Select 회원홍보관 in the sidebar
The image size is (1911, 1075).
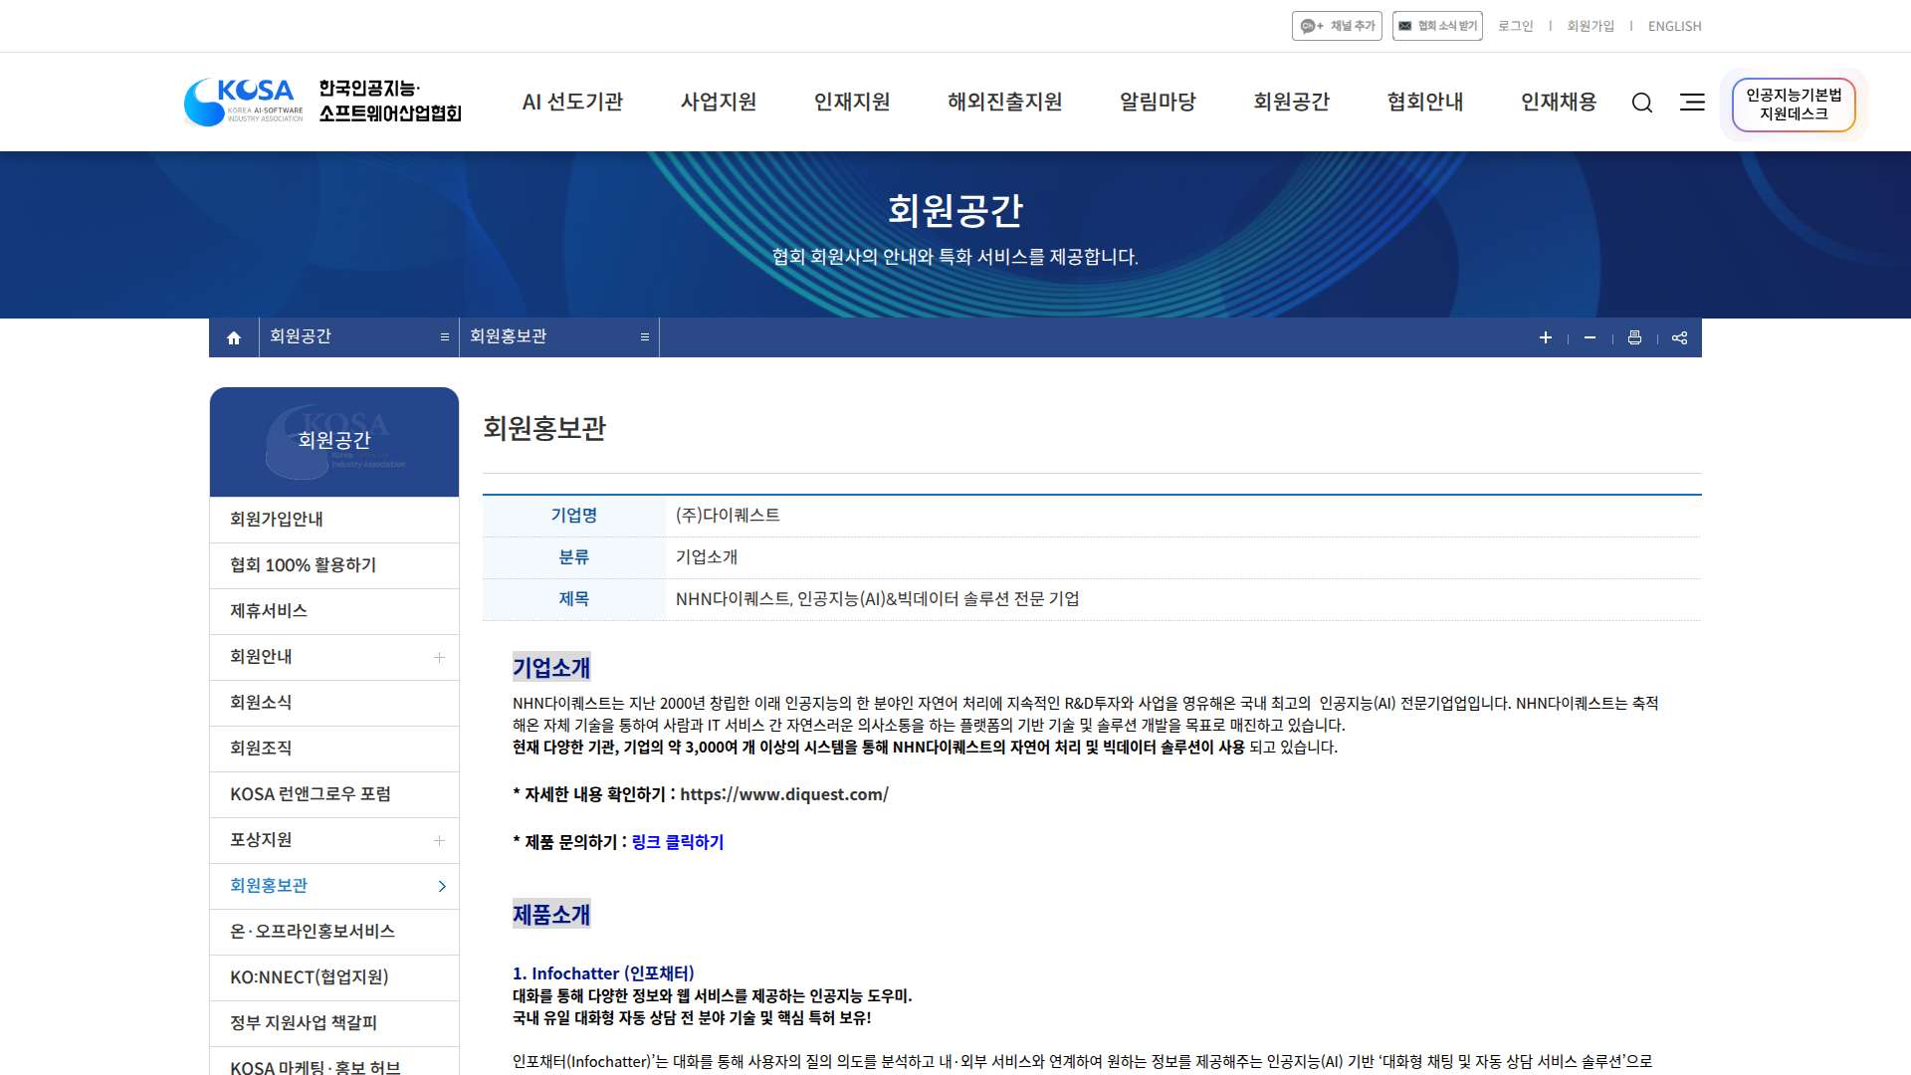[x=334, y=886]
